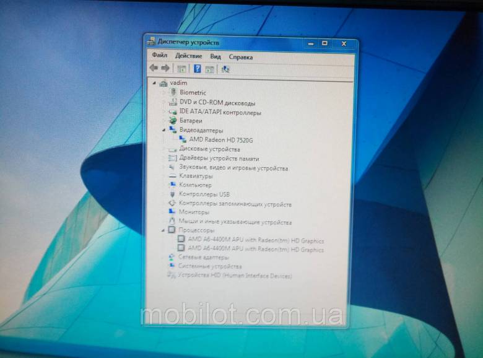Image resolution: width=483 pixels, height=358 pixels.
Task: Select Контроллеры запоминающих устройств label
Action: tap(235, 204)
